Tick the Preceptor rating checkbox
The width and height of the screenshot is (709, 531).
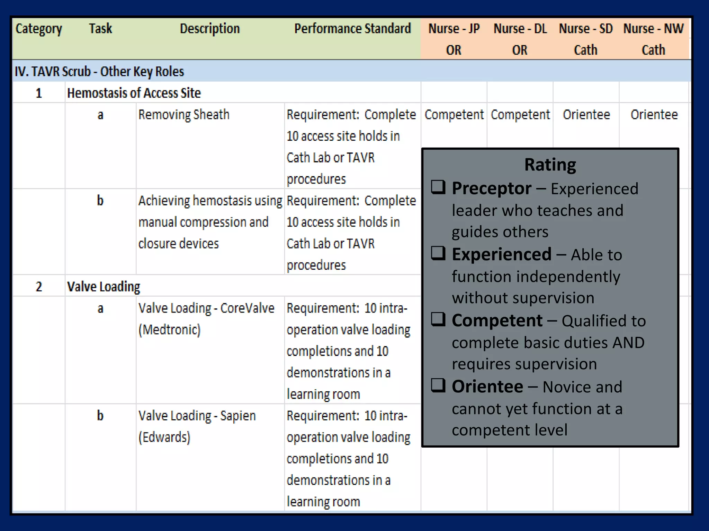(x=438, y=187)
